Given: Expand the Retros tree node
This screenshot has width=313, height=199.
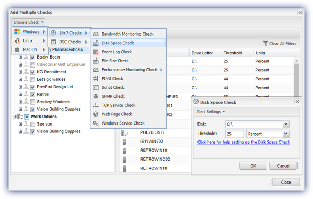Looking at the screenshot, I should coord(20,94).
